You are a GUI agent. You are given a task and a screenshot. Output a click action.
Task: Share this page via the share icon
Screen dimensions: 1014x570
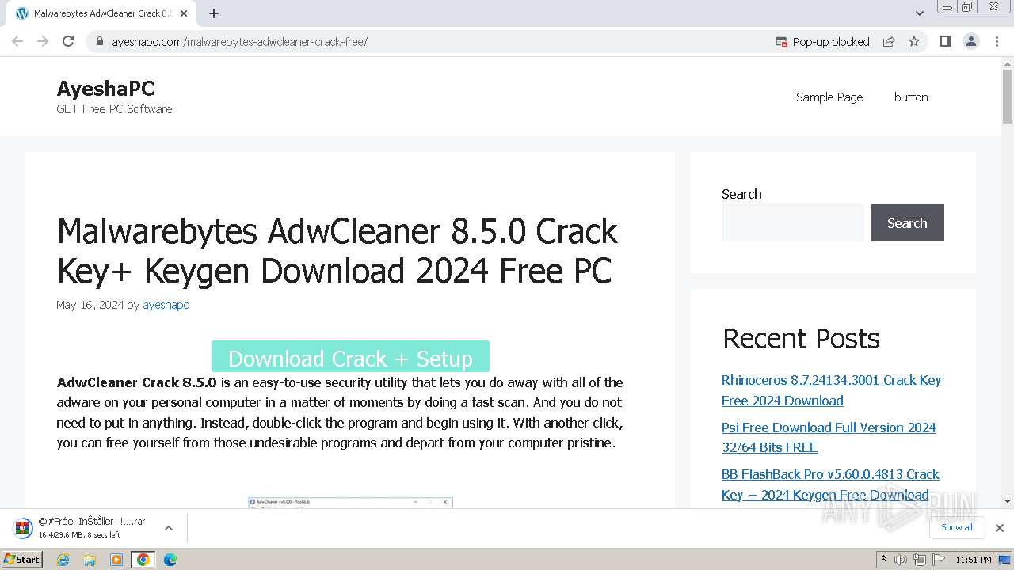pyautogui.click(x=889, y=42)
